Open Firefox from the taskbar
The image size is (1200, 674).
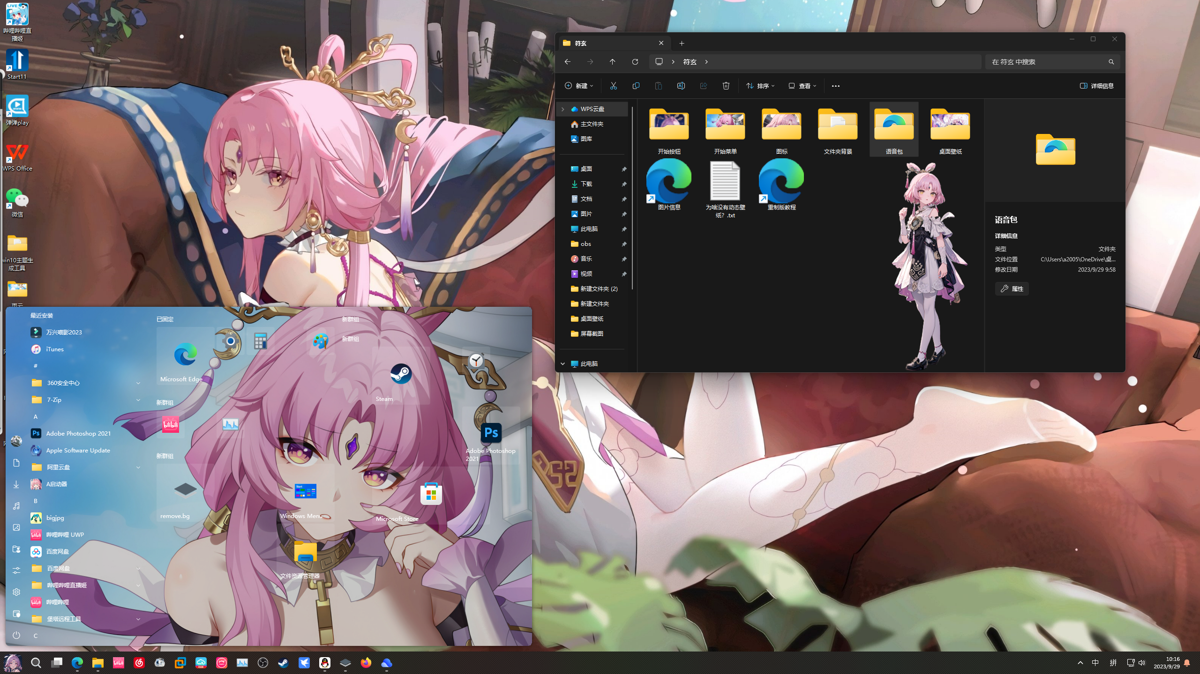coord(366,663)
